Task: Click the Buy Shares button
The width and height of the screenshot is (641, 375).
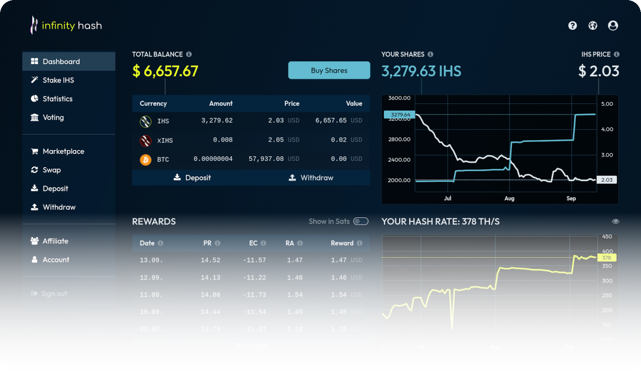Action: [329, 70]
